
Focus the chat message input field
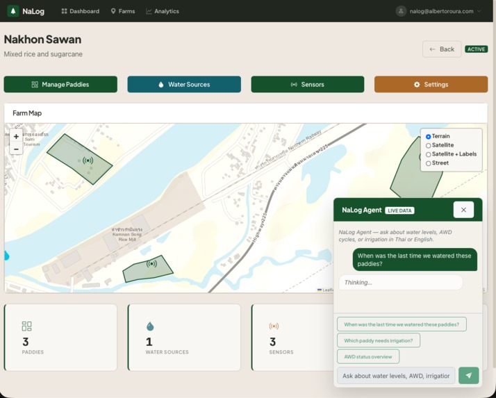click(396, 376)
